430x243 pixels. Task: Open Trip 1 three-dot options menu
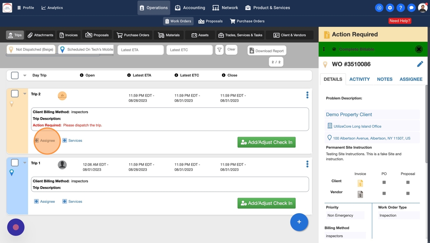click(x=307, y=164)
